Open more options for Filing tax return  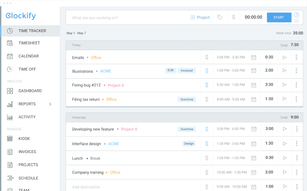pyautogui.click(x=296, y=99)
